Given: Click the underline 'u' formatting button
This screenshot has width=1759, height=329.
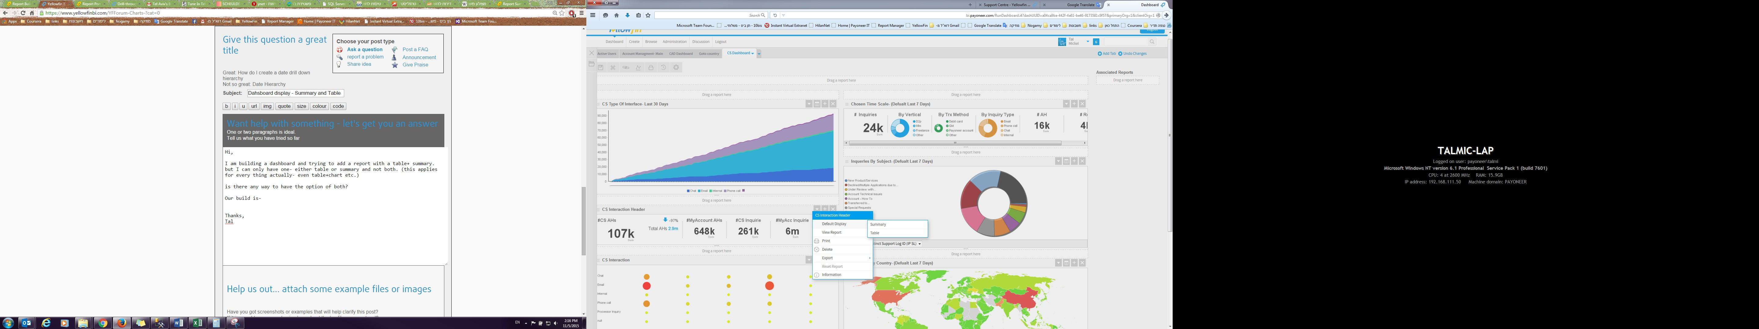Looking at the screenshot, I should point(243,106).
